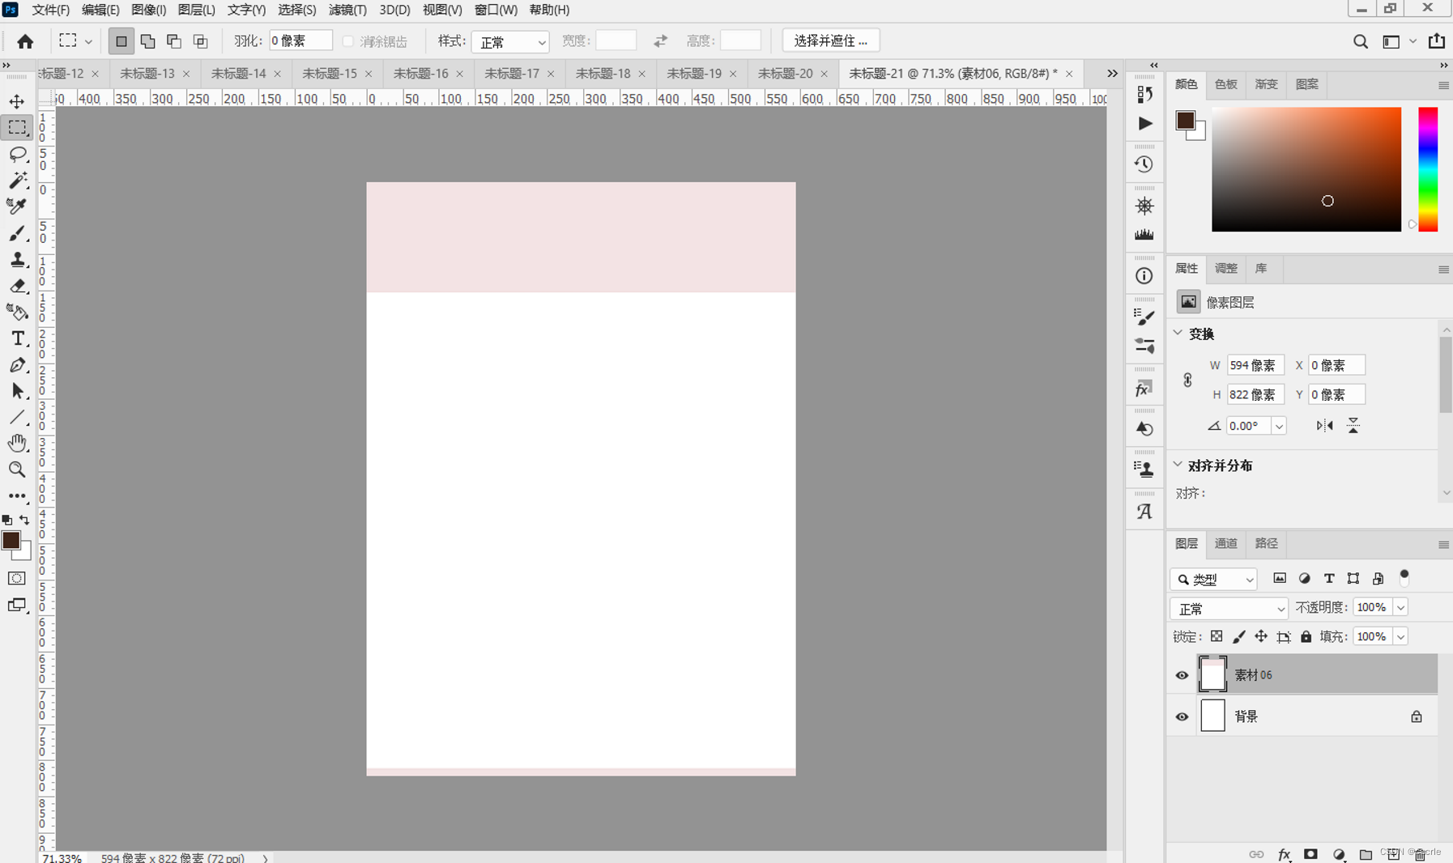The height and width of the screenshot is (863, 1453).
Task: Select the Type tool
Action: [17, 338]
